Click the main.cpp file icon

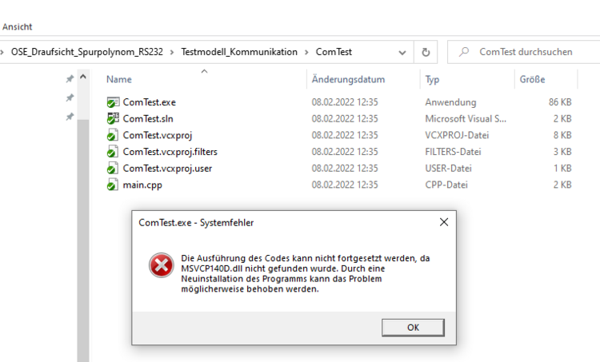pos(113,185)
